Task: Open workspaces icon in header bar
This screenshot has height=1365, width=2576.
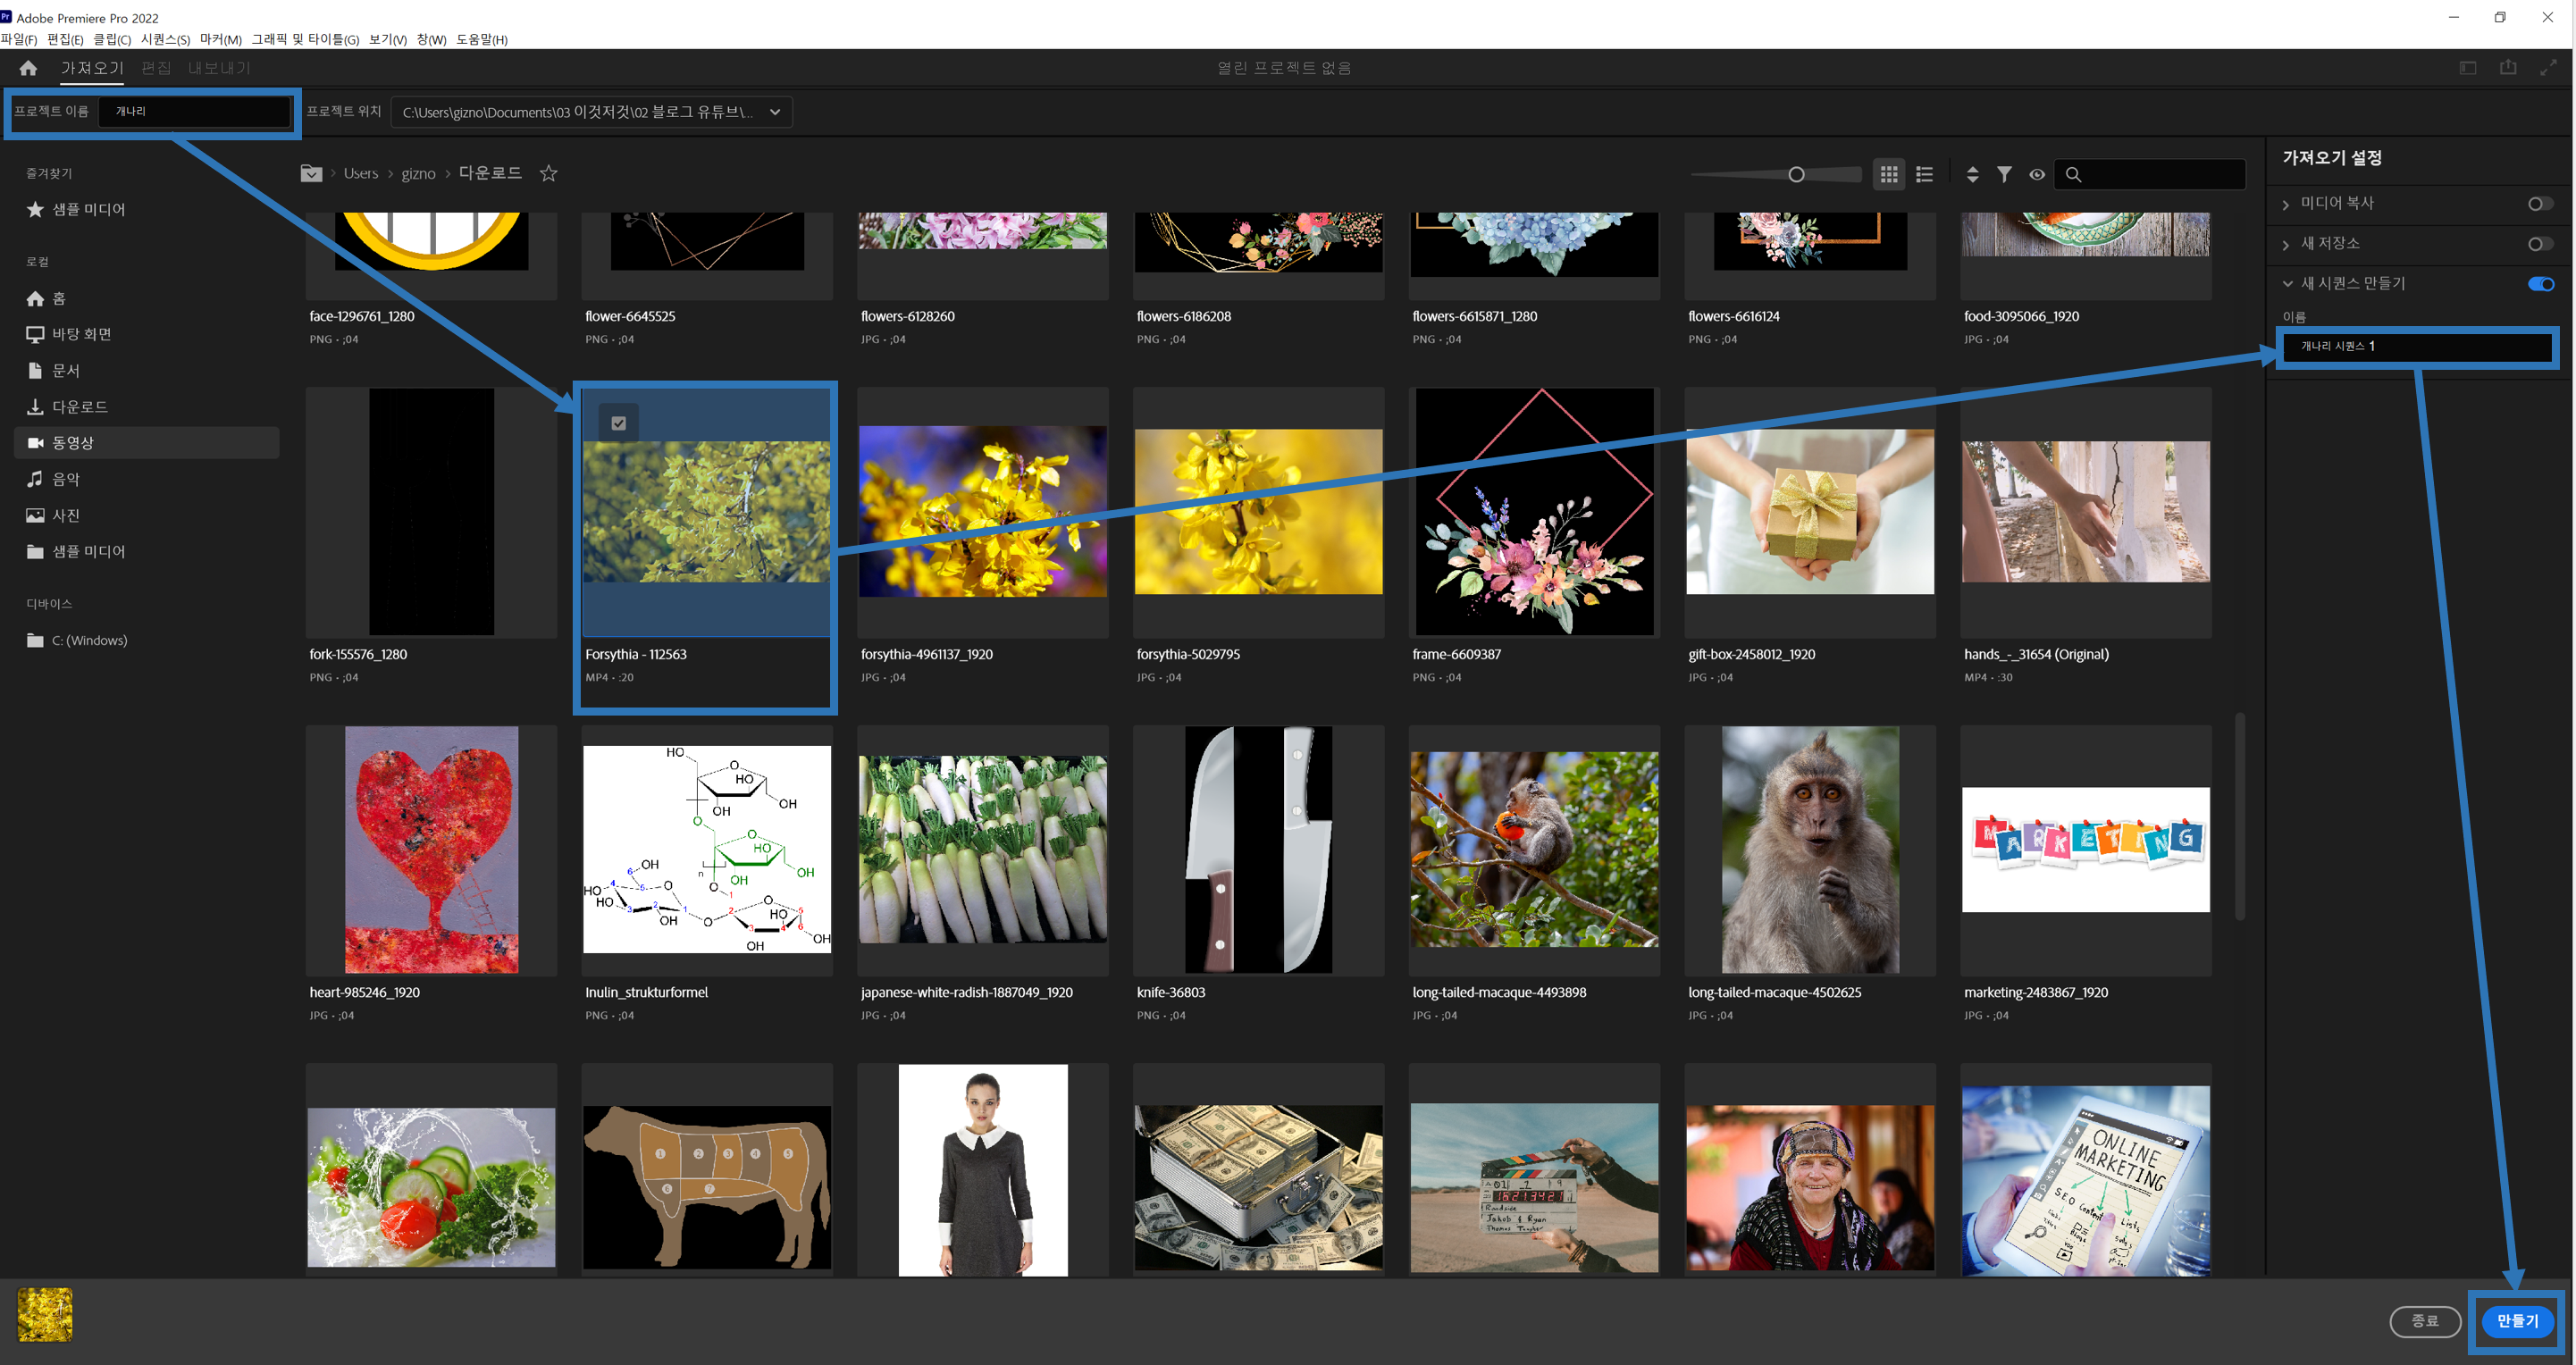Action: [x=2468, y=68]
